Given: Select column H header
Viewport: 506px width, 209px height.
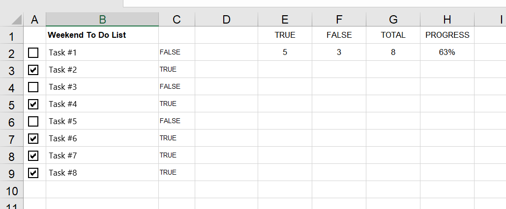Looking at the screenshot, I should point(447,20).
